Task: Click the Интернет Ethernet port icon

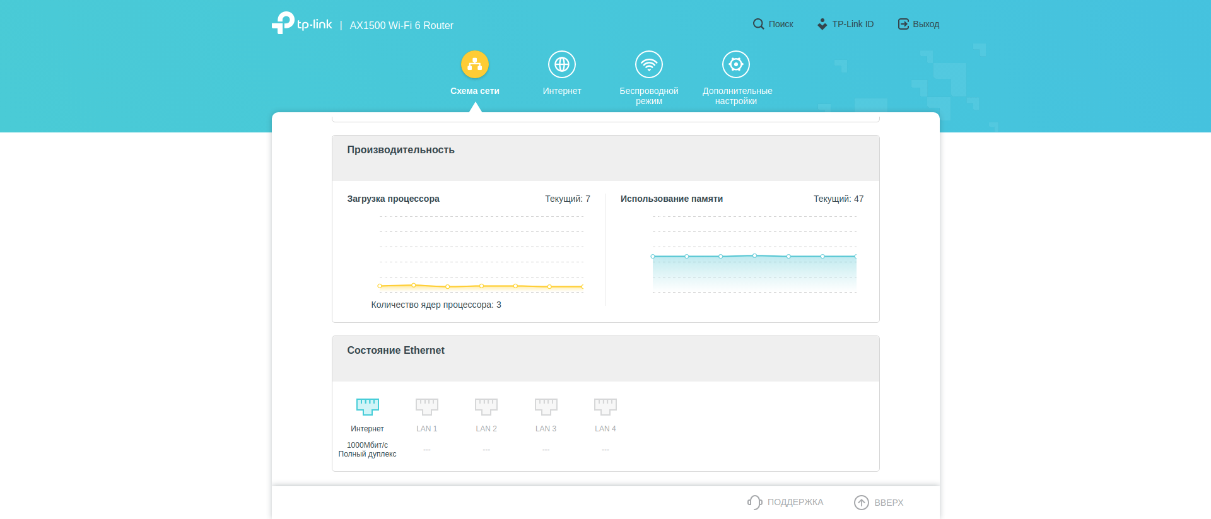Action: coord(367,406)
